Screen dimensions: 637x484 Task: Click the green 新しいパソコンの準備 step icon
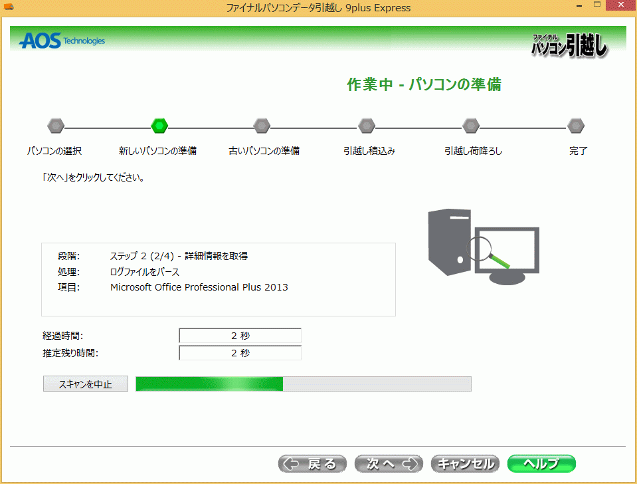[159, 125]
